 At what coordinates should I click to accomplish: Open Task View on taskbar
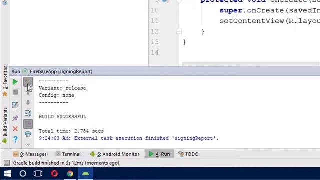coord(38,173)
